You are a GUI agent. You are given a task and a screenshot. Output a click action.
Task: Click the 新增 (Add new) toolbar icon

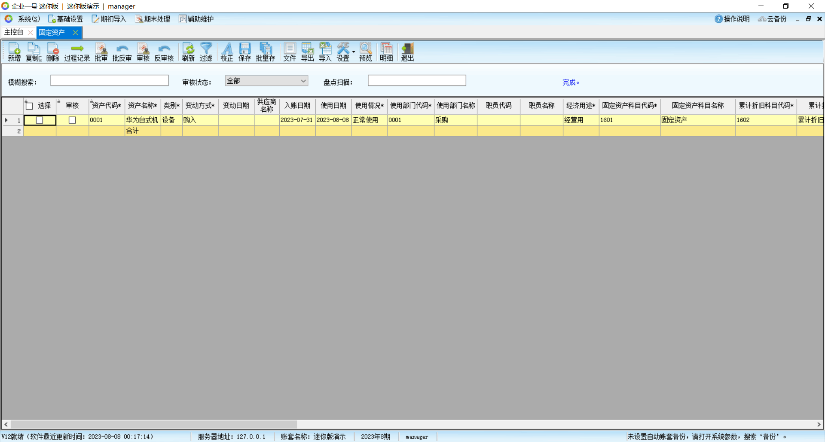(x=14, y=52)
